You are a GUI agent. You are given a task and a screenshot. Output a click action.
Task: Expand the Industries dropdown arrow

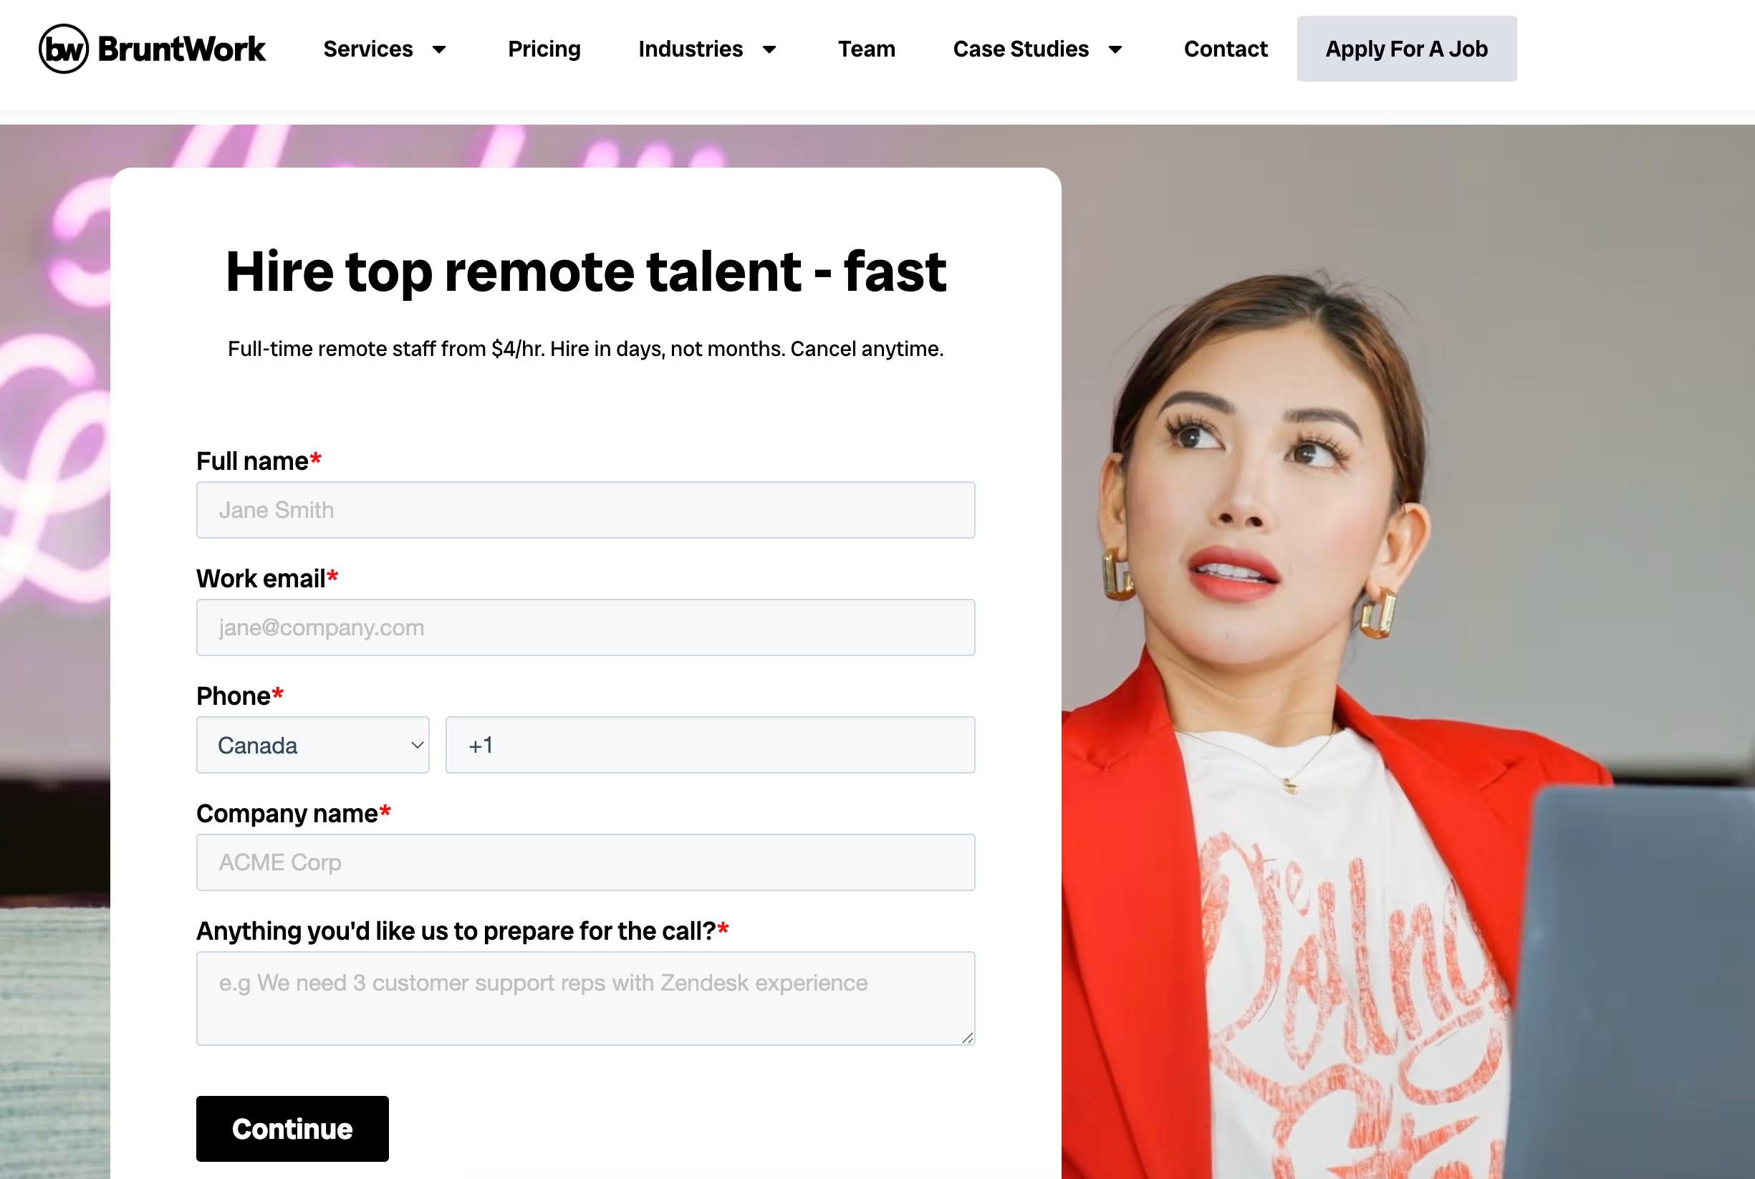(x=769, y=49)
